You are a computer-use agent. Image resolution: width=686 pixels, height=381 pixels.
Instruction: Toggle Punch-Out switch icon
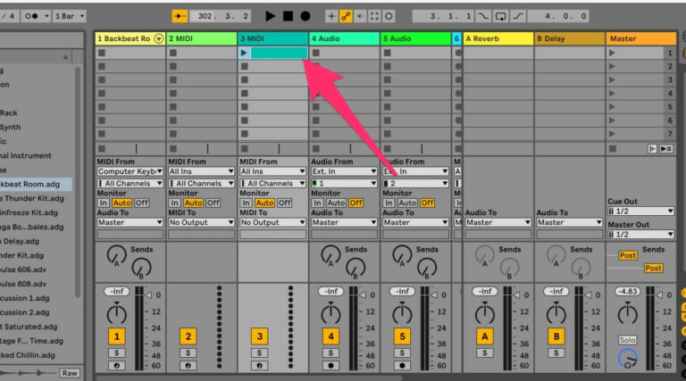(x=517, y=16)
